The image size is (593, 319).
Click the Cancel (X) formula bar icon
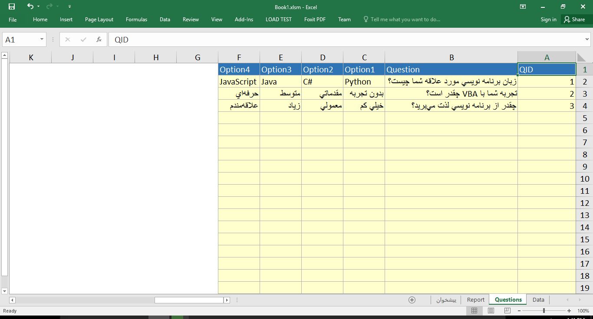[x=67, y=39]
